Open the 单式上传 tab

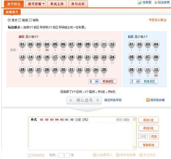click(57, 4)
